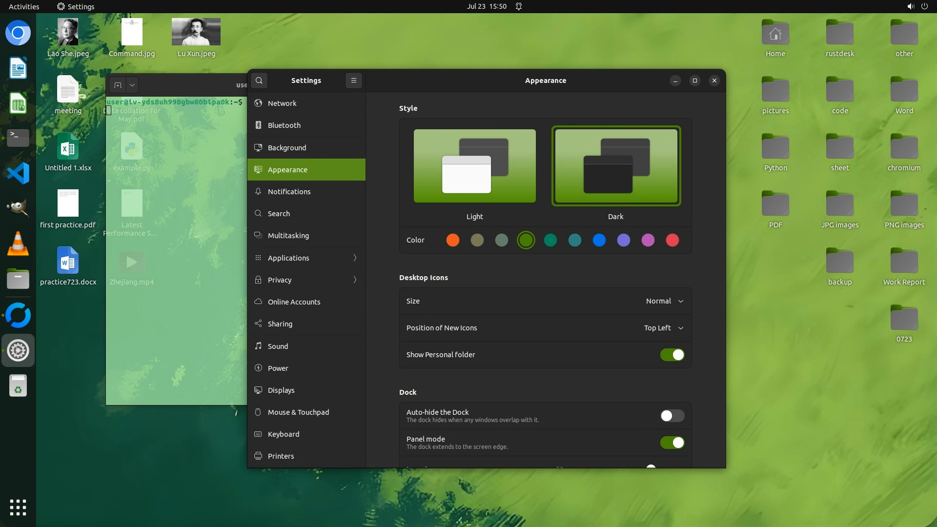The width and height of the screenshot is (937, 527).
Task: Choose the blue accent color
Action: 599,240
